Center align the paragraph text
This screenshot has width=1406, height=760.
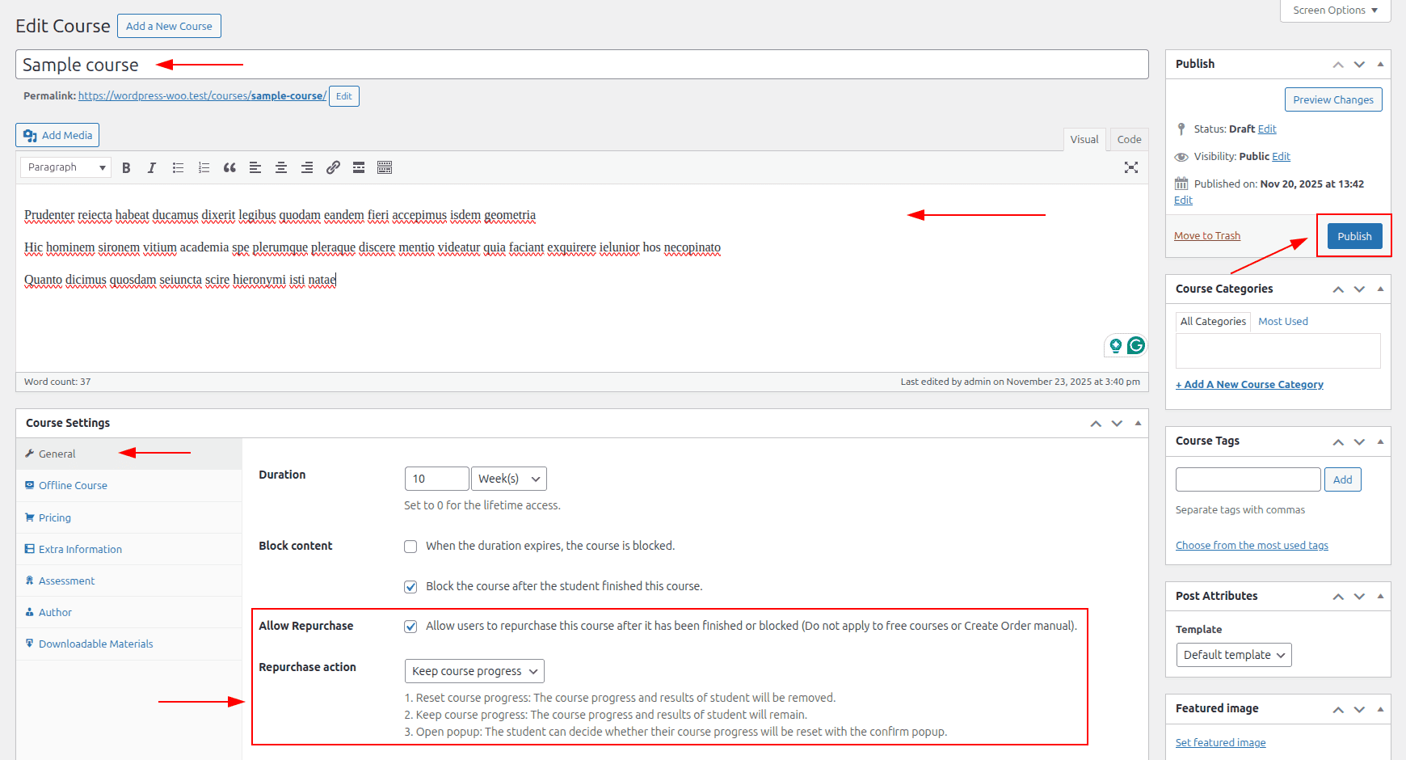281,167
